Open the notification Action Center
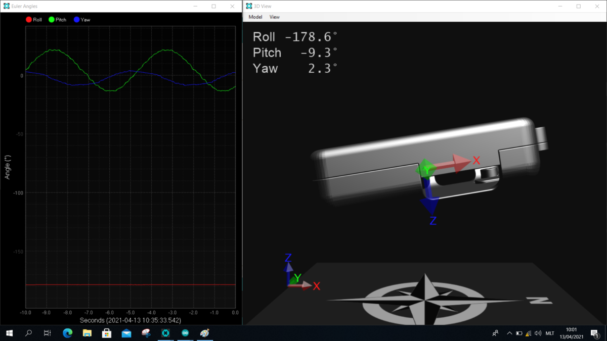This screenshot has width=607, height=341. coord(594,333)
